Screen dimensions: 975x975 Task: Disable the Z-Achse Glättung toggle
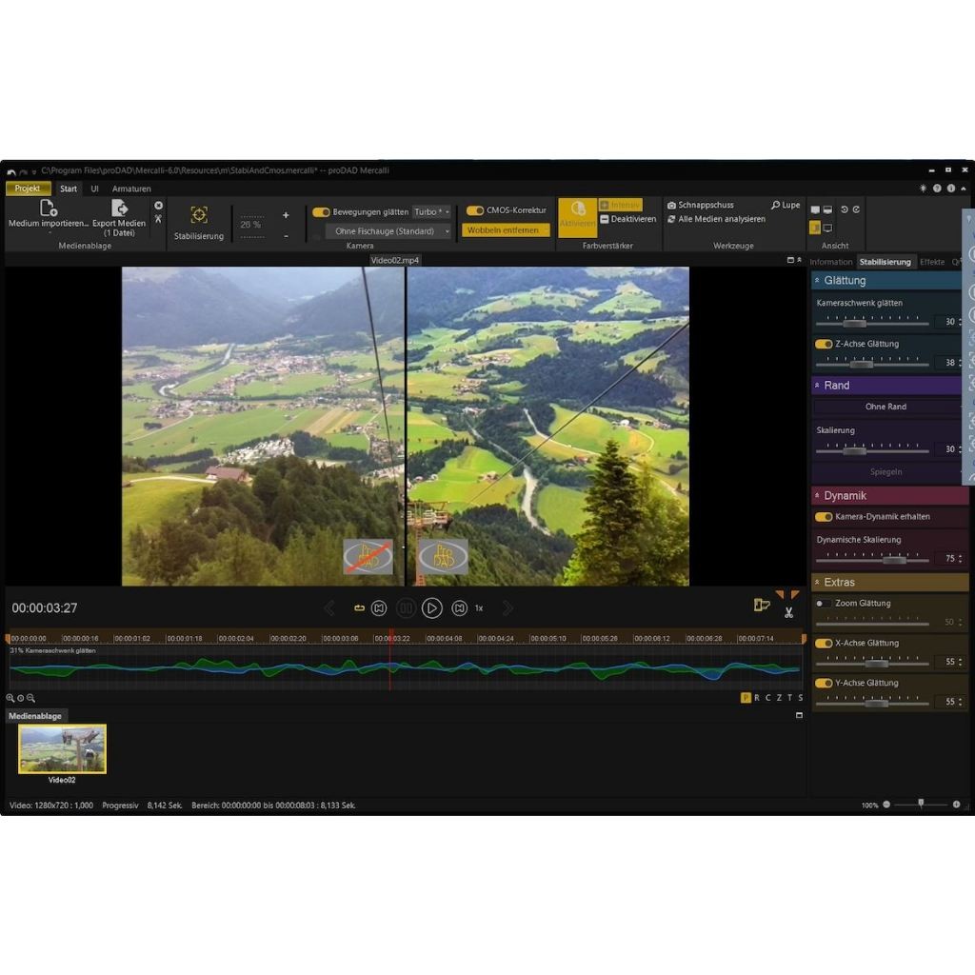pos(824,344)
